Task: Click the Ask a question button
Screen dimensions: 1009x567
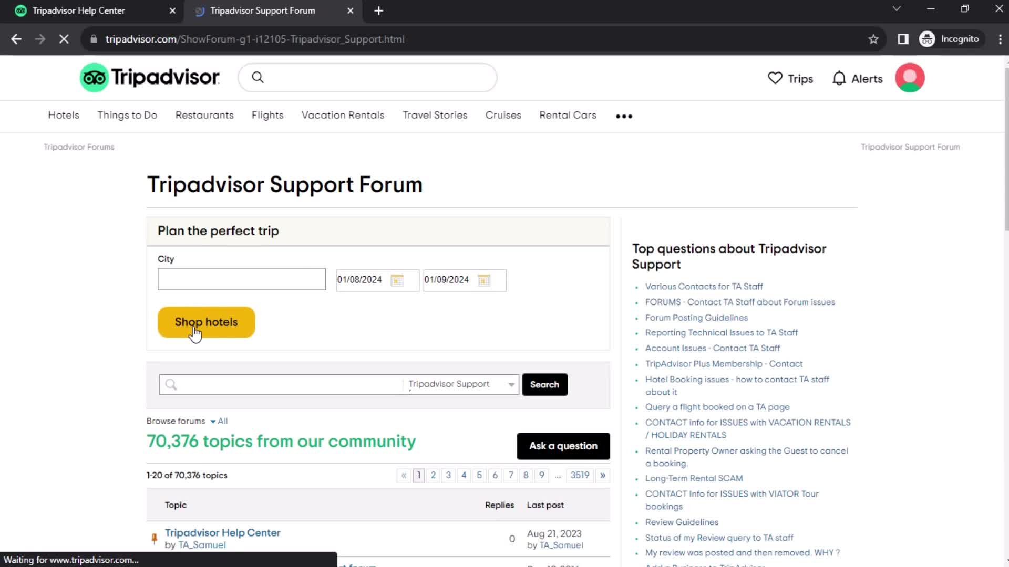Action: 563,446
